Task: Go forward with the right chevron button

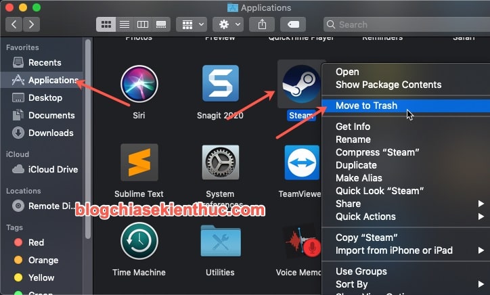Action: (x=31, y=24)
